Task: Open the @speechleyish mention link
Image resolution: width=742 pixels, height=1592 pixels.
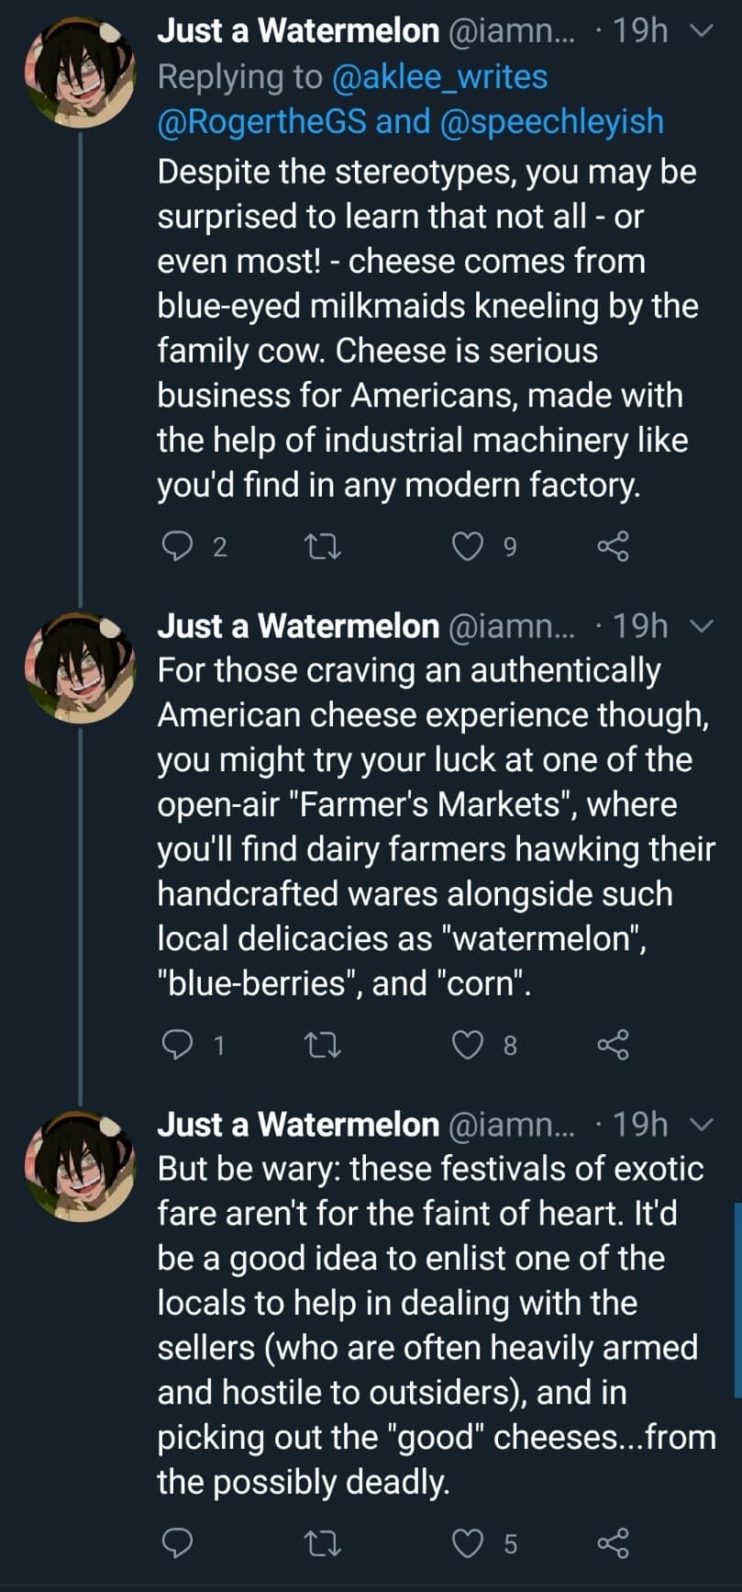Action: point(552,122)
